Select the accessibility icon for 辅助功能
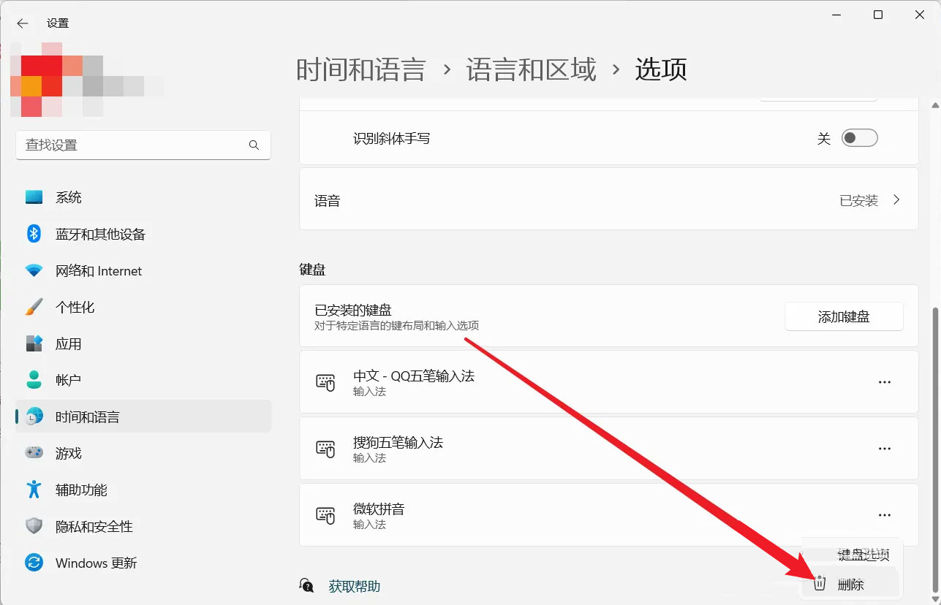This screenshot has width=941, height=605. pos(34,490)
